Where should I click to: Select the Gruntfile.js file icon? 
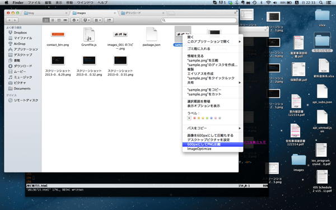[89, 34]
